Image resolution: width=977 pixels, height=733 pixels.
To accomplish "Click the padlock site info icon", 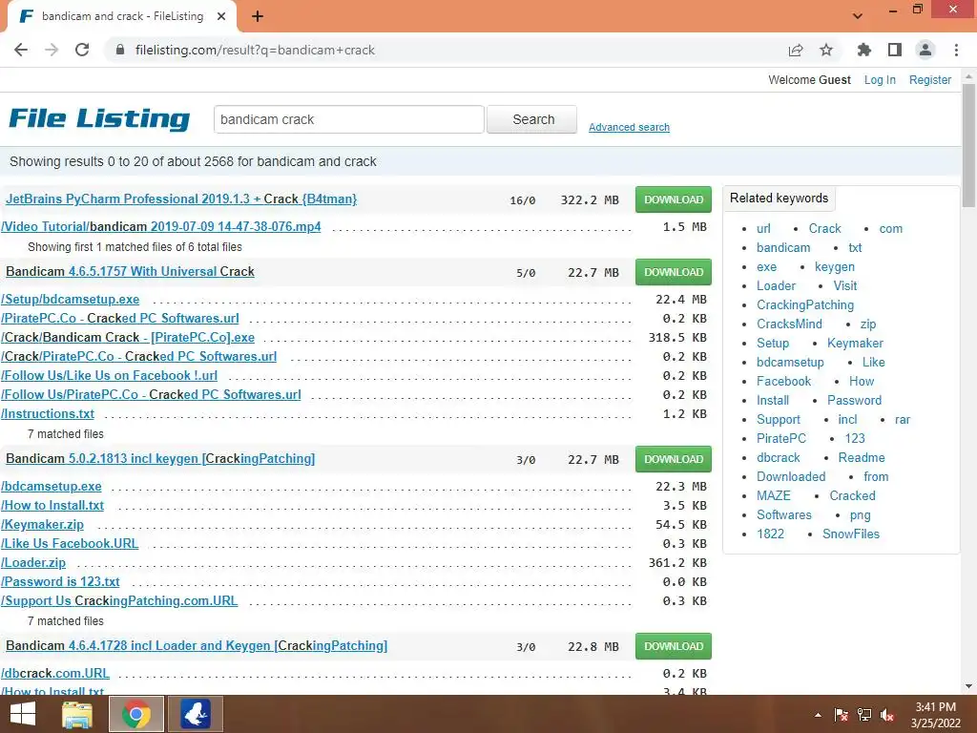I will click(120, 50).
